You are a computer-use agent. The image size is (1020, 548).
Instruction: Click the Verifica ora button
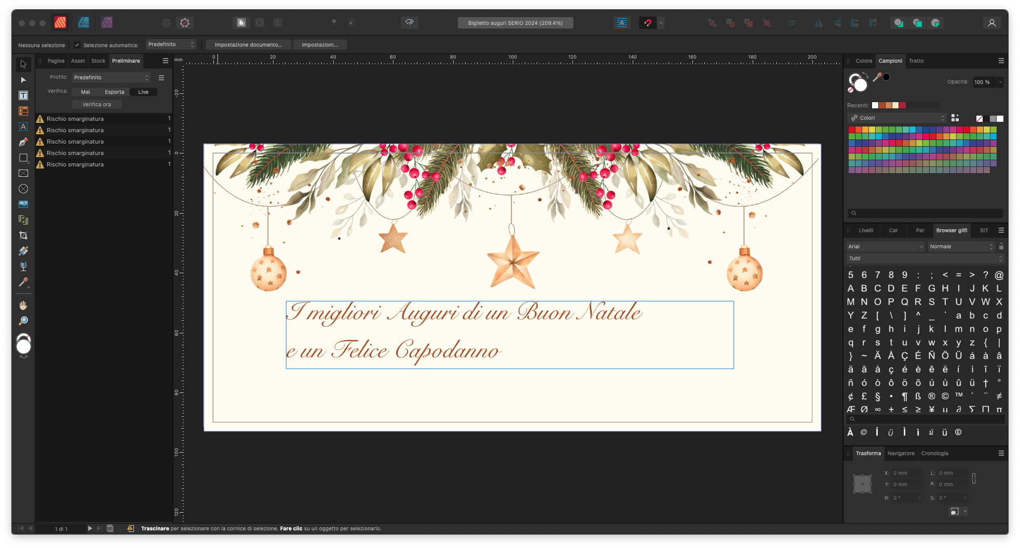coord(97,104)
